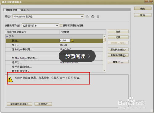
Task: Click the 使用默认值(D) button
Action: (118, 43)
